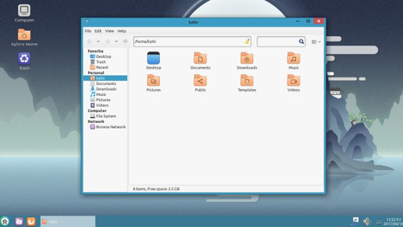Click the keyboard tray icon
Screen dimensions: 403x227
(379, 222)
